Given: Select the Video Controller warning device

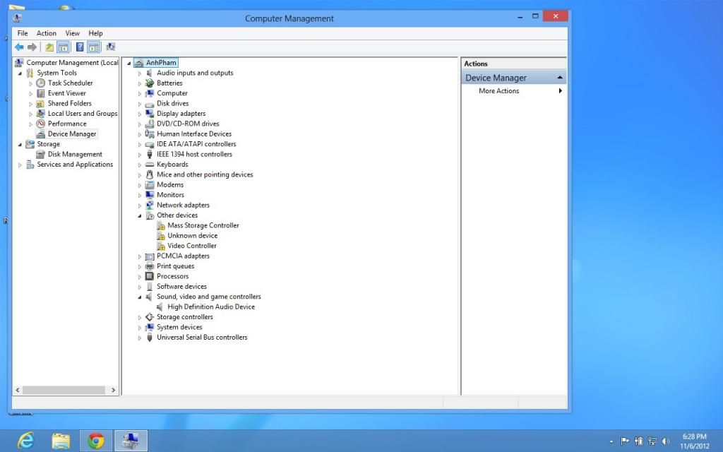Looking at the screenshot, I should click(x=191, y=246).
